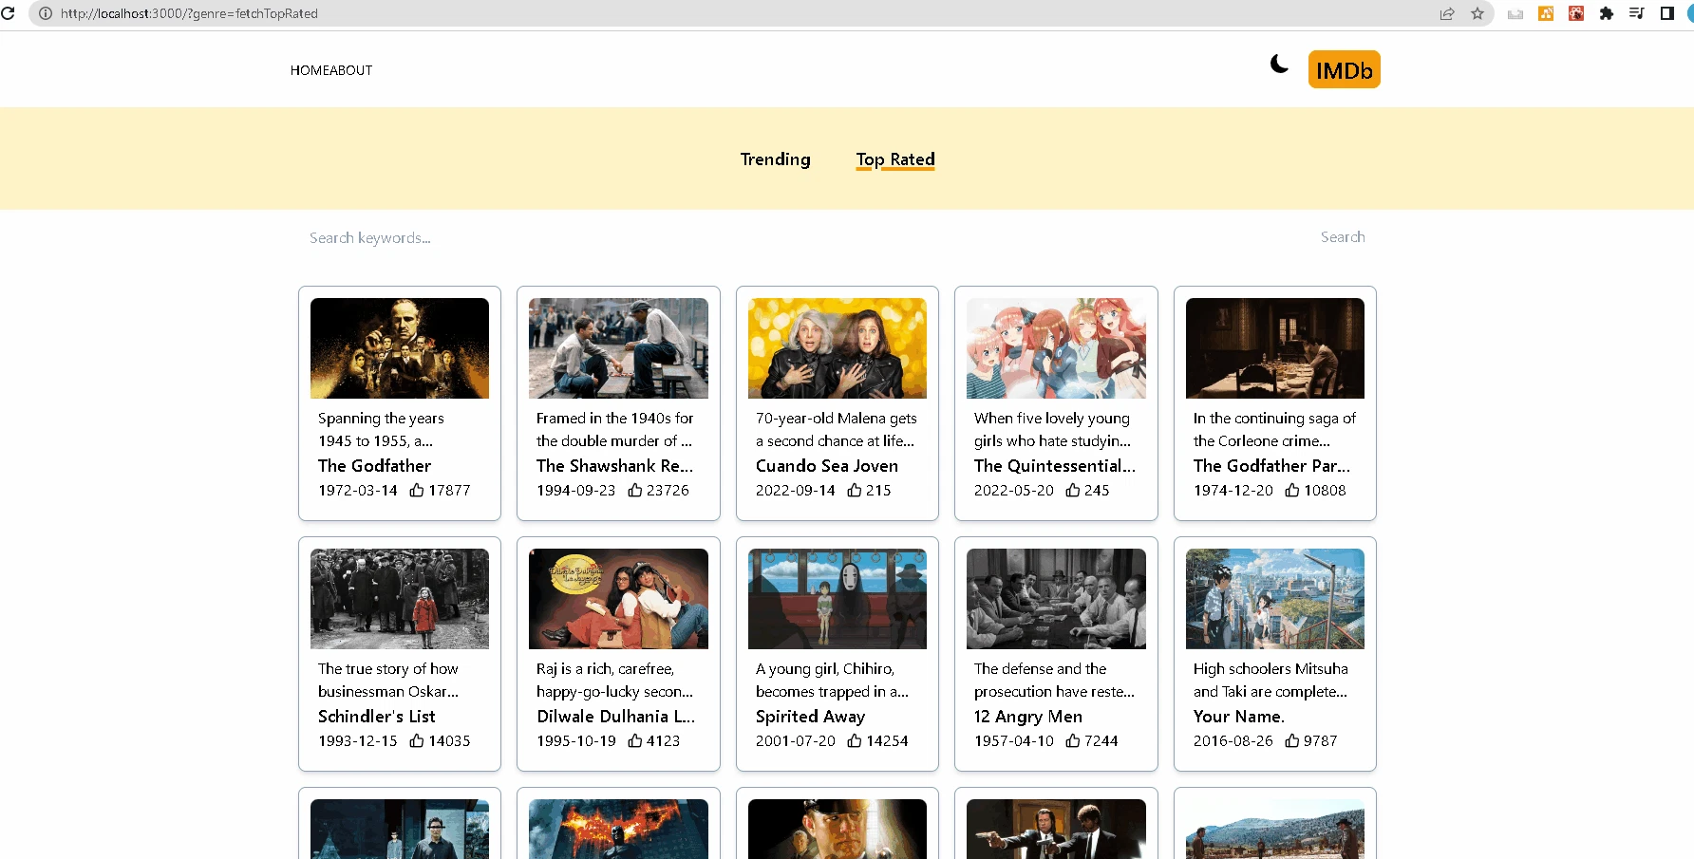Click the title "Dilwale Dulhania L..."
Viewport: 1694px width, 859px height.
tap(616, 717)
